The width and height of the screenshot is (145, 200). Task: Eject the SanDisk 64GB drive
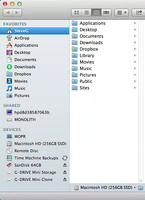pyautogui.click(x=65, y=165)
